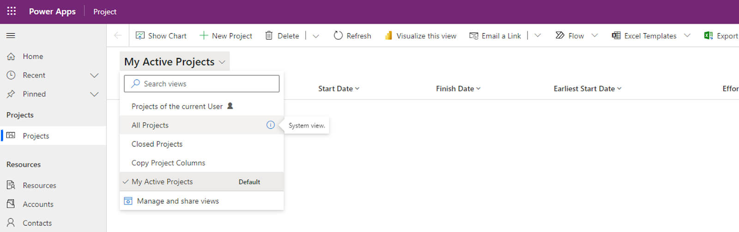Click the Manage and share views icon

point(128,201)
